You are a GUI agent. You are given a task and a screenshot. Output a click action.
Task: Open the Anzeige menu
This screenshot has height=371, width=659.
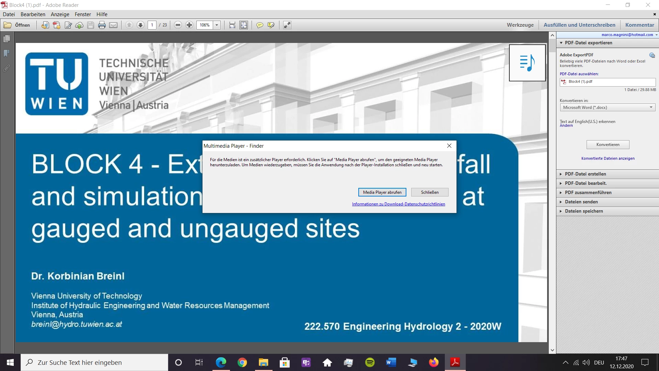tap(60, 14)
